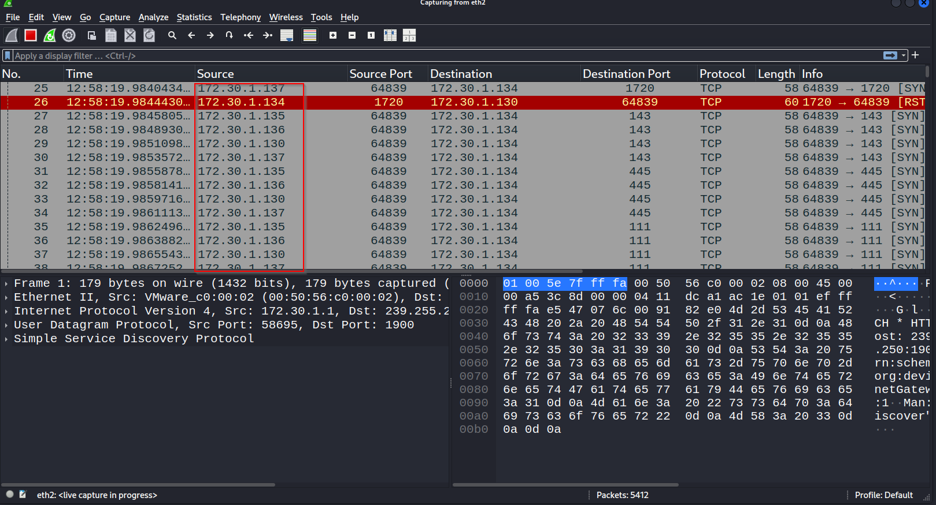
Task: Sort by the Source Port column header
Action: coord(381,74)
